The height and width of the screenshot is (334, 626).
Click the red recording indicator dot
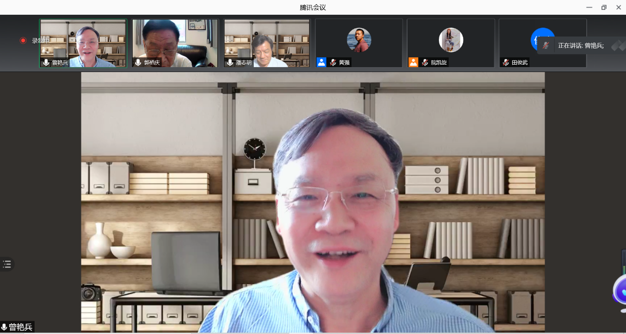23,40
